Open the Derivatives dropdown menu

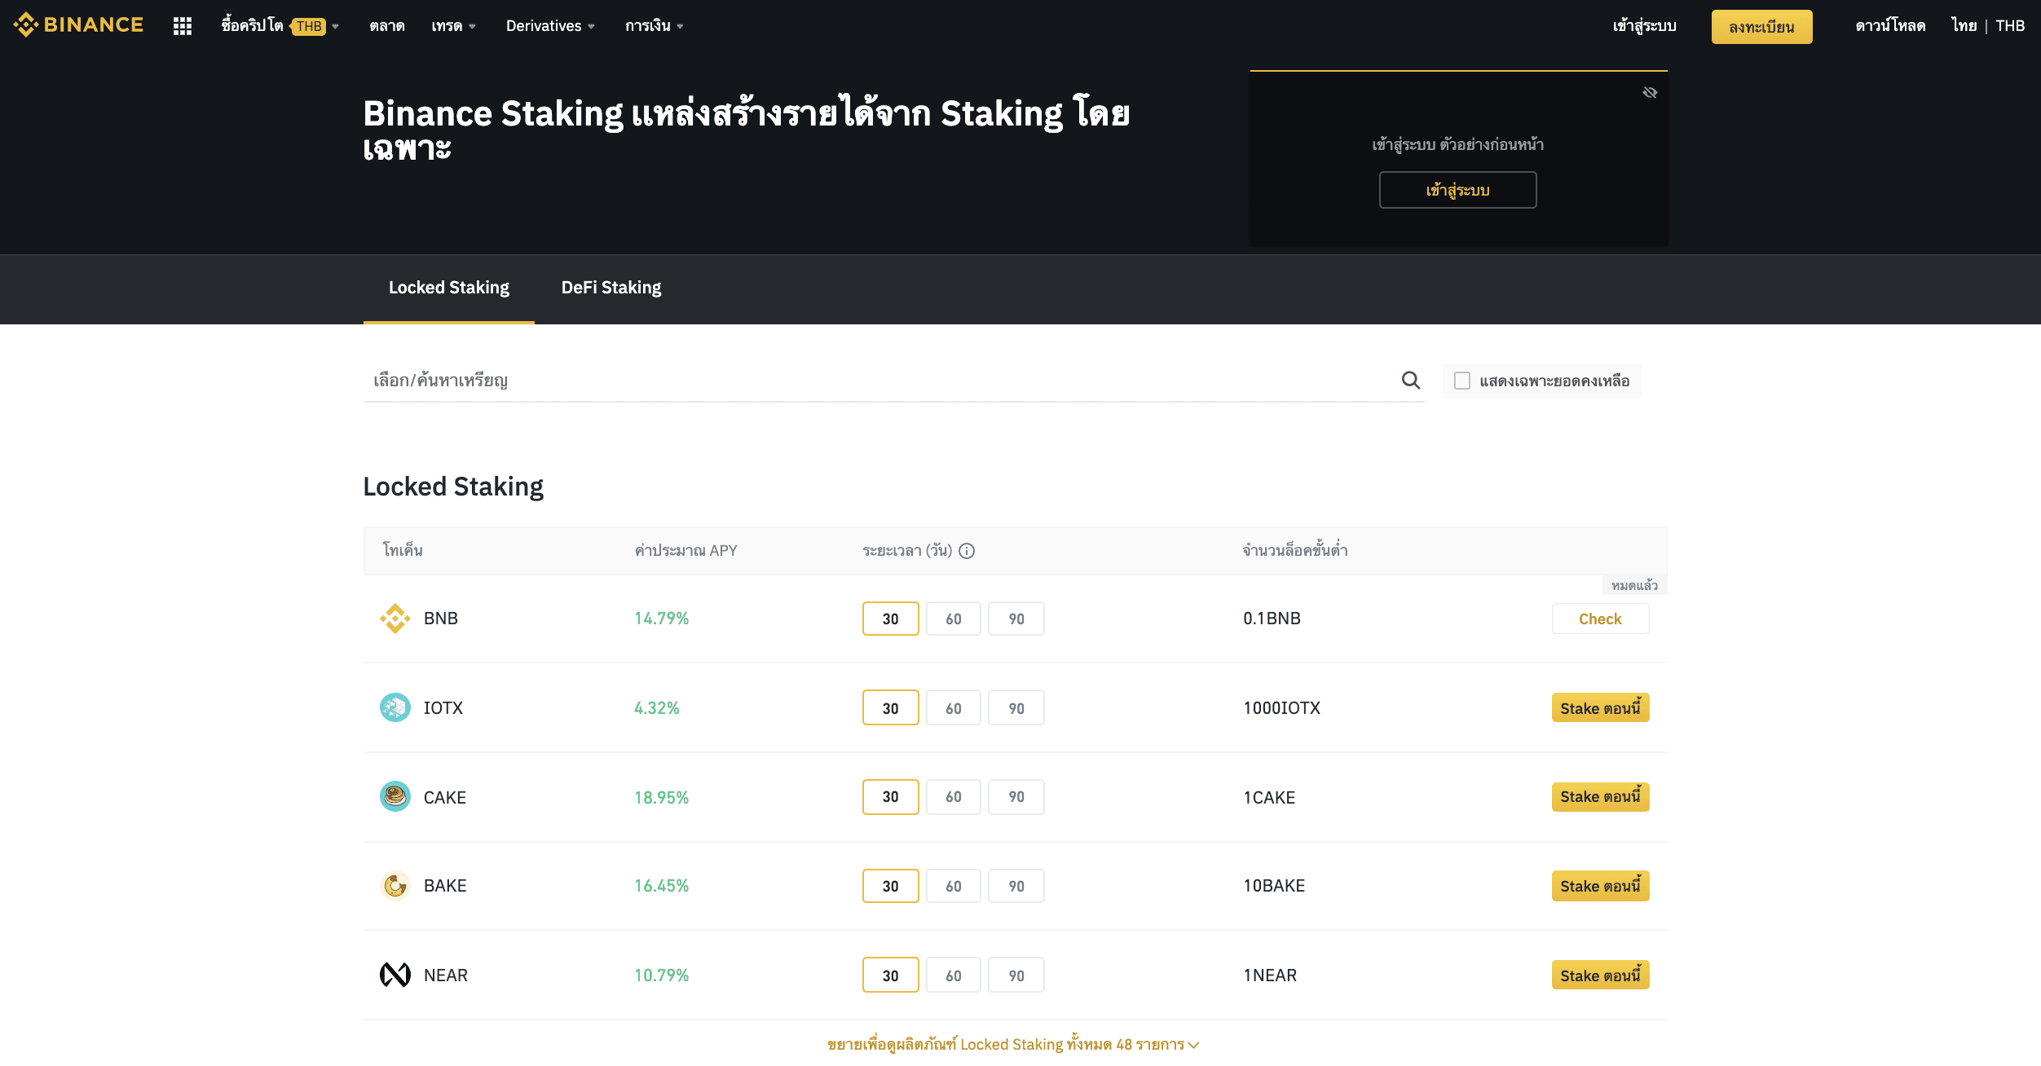coord(550,26)
